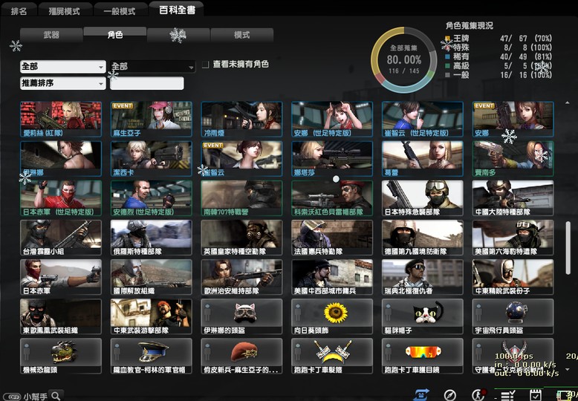Image resolution: width=578 pixels, height=401 pixels.
Task: Open the first 全部 filter dropdown
Action: pyautogui.click(x=62, y=67)
